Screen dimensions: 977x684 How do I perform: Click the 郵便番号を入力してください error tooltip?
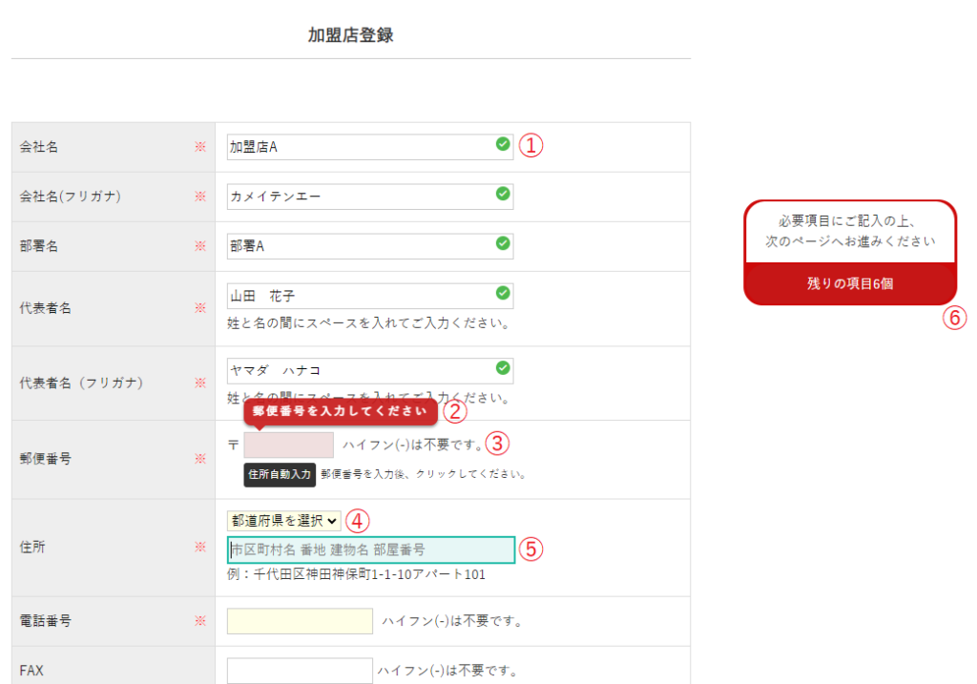click(x=341, y=411)
